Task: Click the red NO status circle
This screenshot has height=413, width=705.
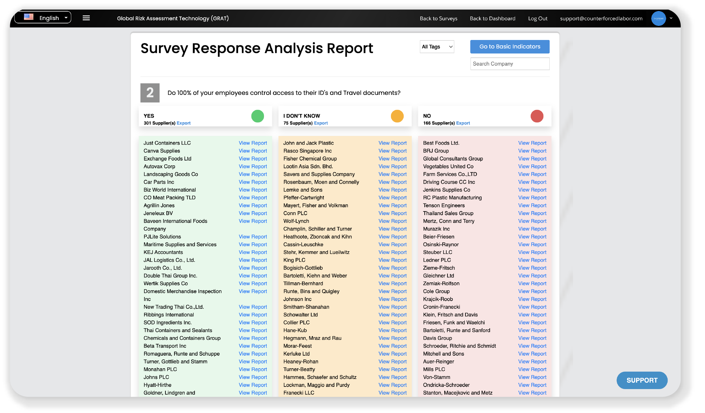Action: 536,116
